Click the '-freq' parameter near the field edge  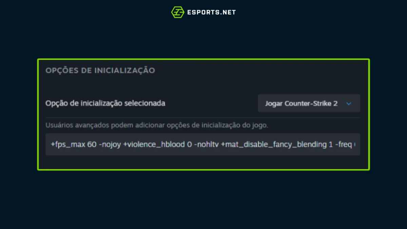(343, 144)
